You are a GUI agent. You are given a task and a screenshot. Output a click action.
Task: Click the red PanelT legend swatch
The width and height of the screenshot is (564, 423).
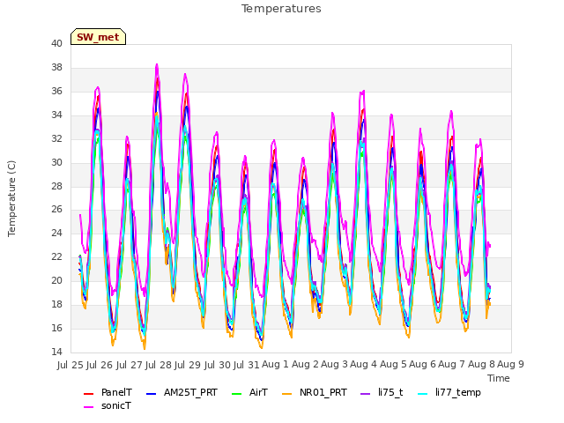88,394
